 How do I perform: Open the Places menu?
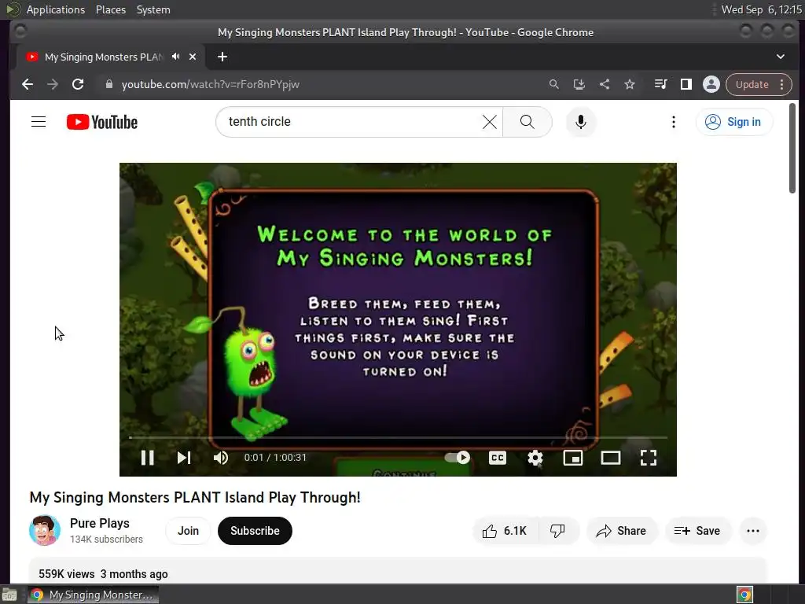pos(110,9)
